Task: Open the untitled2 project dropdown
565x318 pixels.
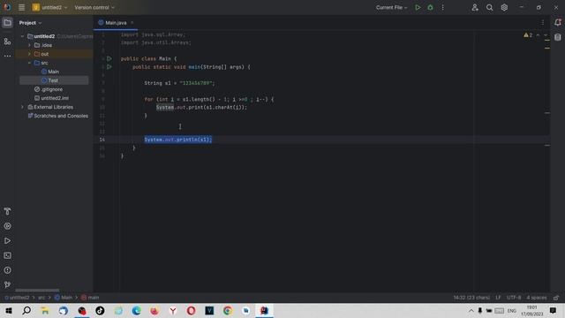Action: [49, 7]
